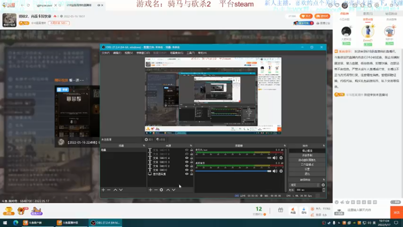Open the 文件(F) menu in OBS

point(105,53)
